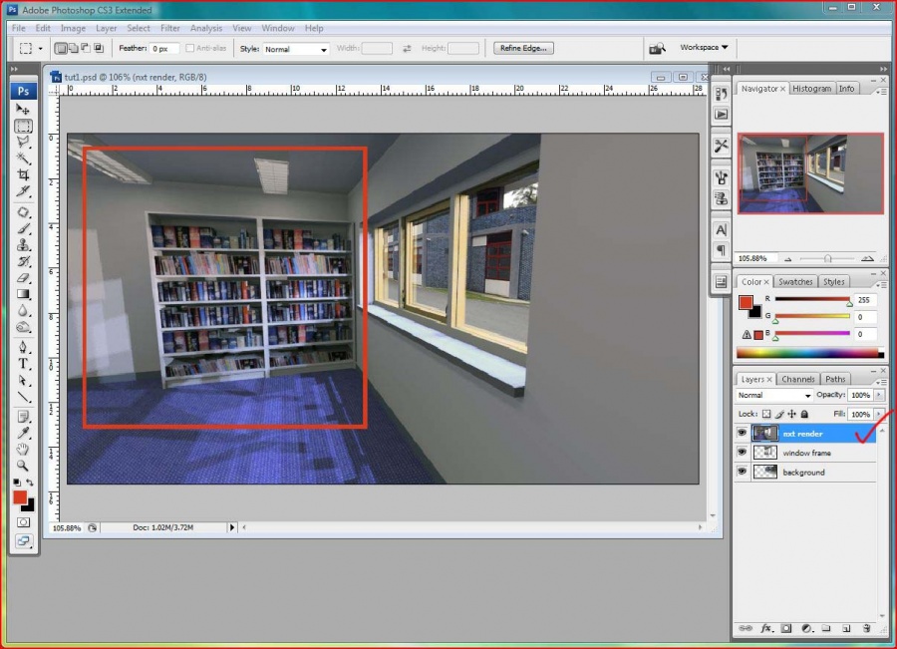
Task: Select the Hand tool
Action: (x=23, y=450)
